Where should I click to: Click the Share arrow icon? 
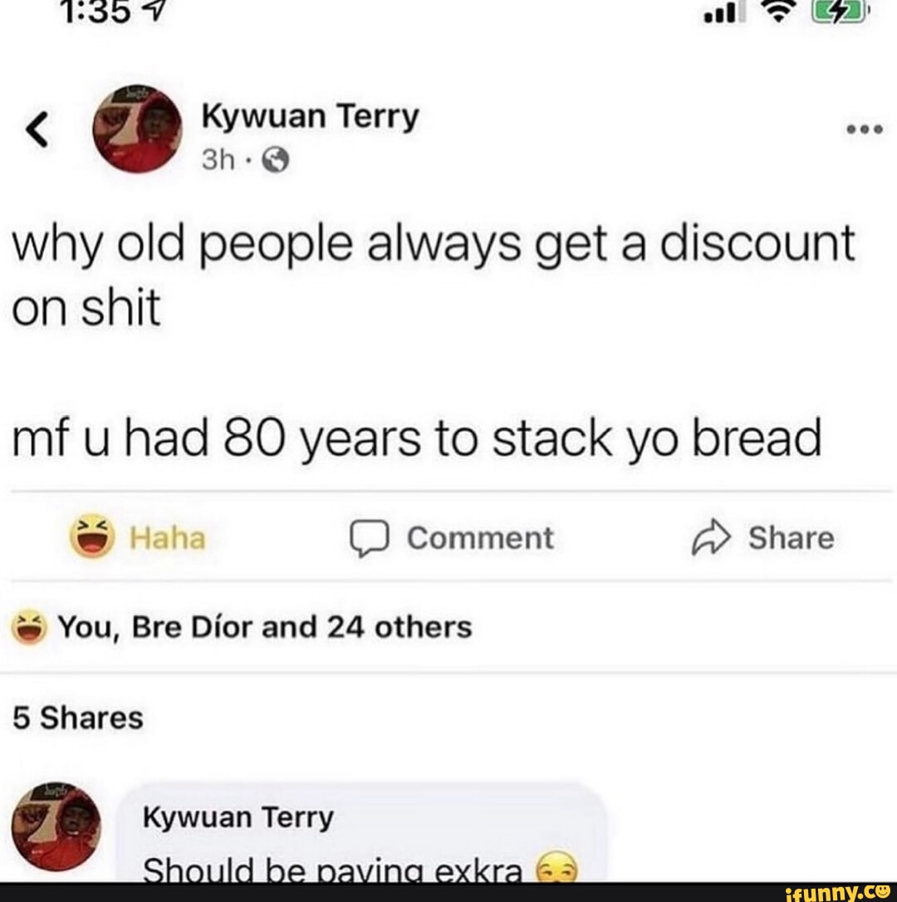[711, 537]
